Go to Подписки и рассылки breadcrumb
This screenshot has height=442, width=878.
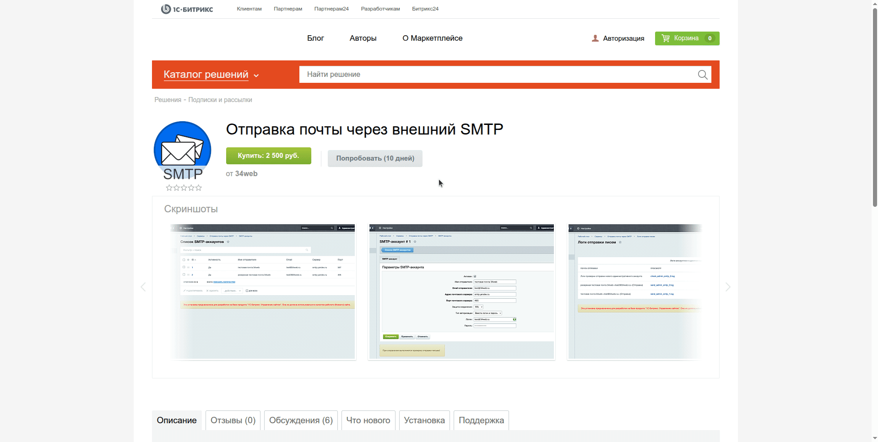pyautogui.click(x=220, y=100)
